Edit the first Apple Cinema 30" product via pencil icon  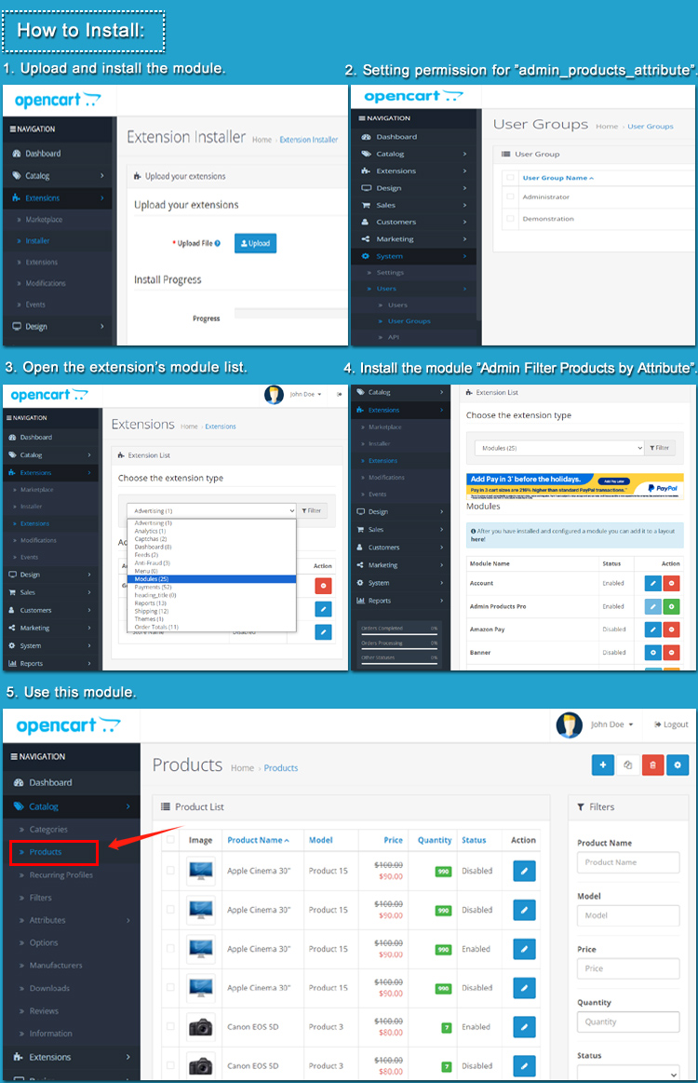pyautogui.click(x=524, y=871)
